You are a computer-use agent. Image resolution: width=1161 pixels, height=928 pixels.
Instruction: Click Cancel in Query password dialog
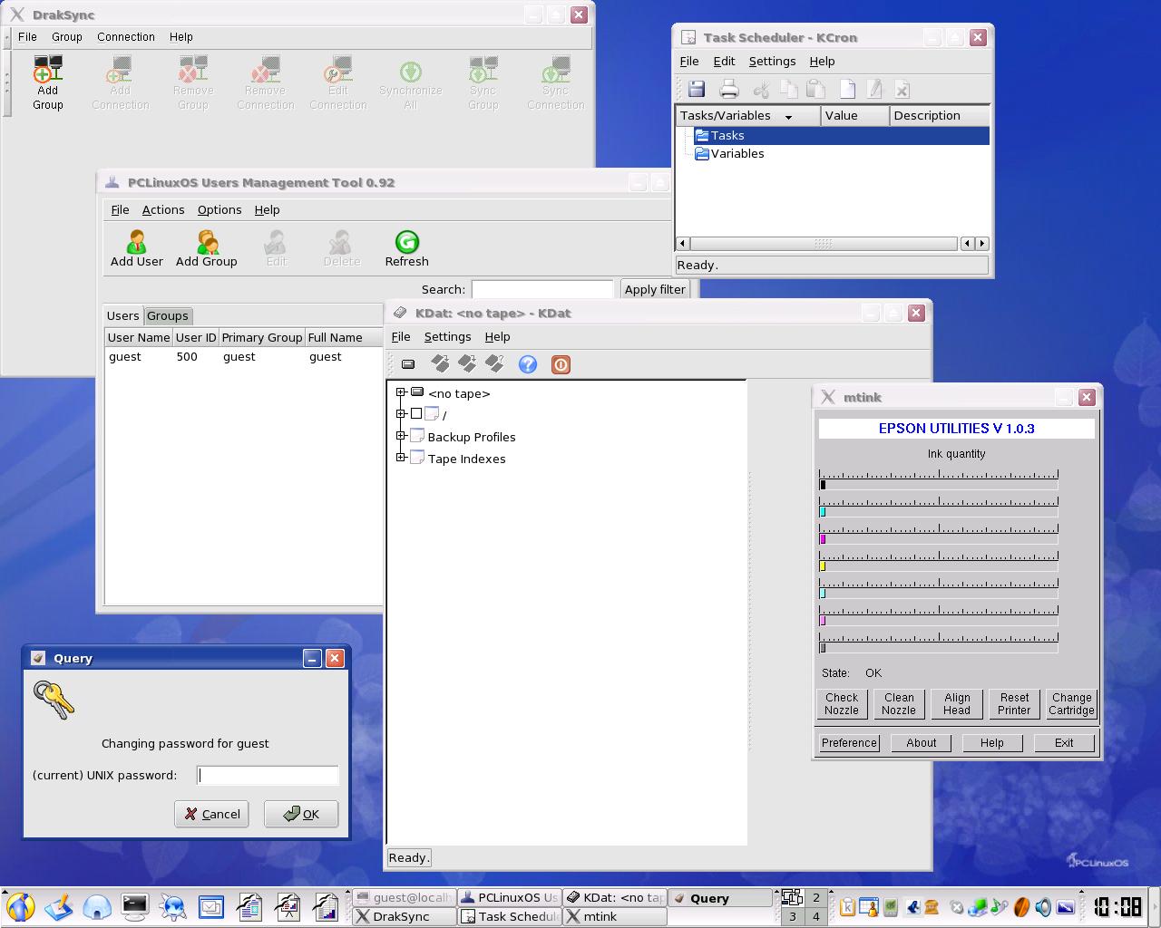211,814
